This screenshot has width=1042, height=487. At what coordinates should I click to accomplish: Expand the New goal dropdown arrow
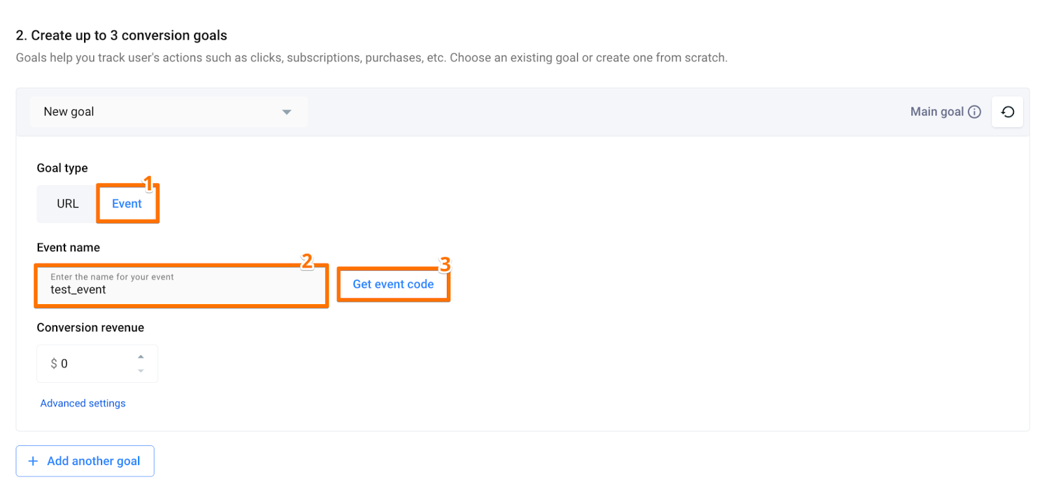(287, 112)
